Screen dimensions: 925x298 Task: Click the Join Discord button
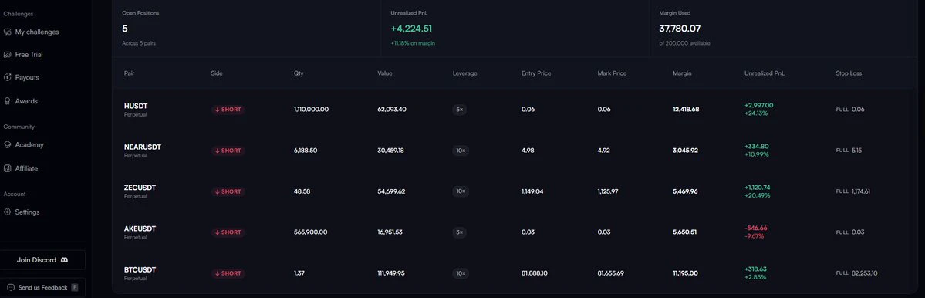[42, 259]
